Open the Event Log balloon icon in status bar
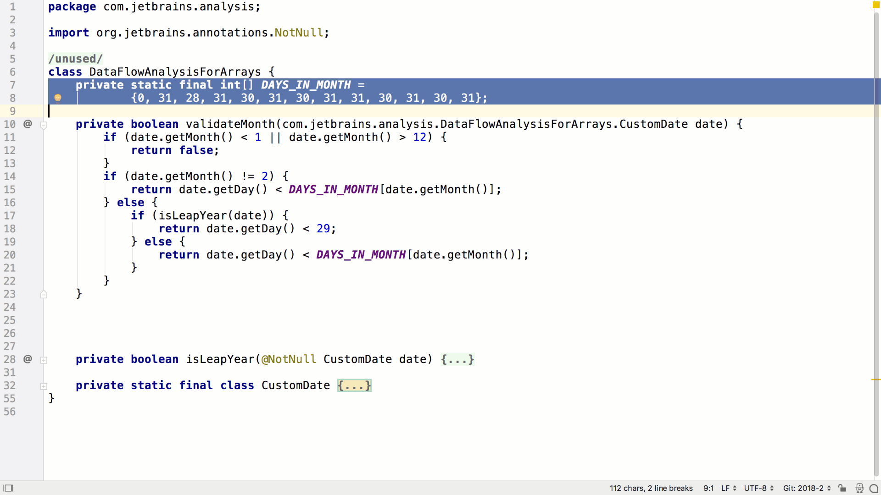This screenshot has height=495, width=881. tap(873, 489)
